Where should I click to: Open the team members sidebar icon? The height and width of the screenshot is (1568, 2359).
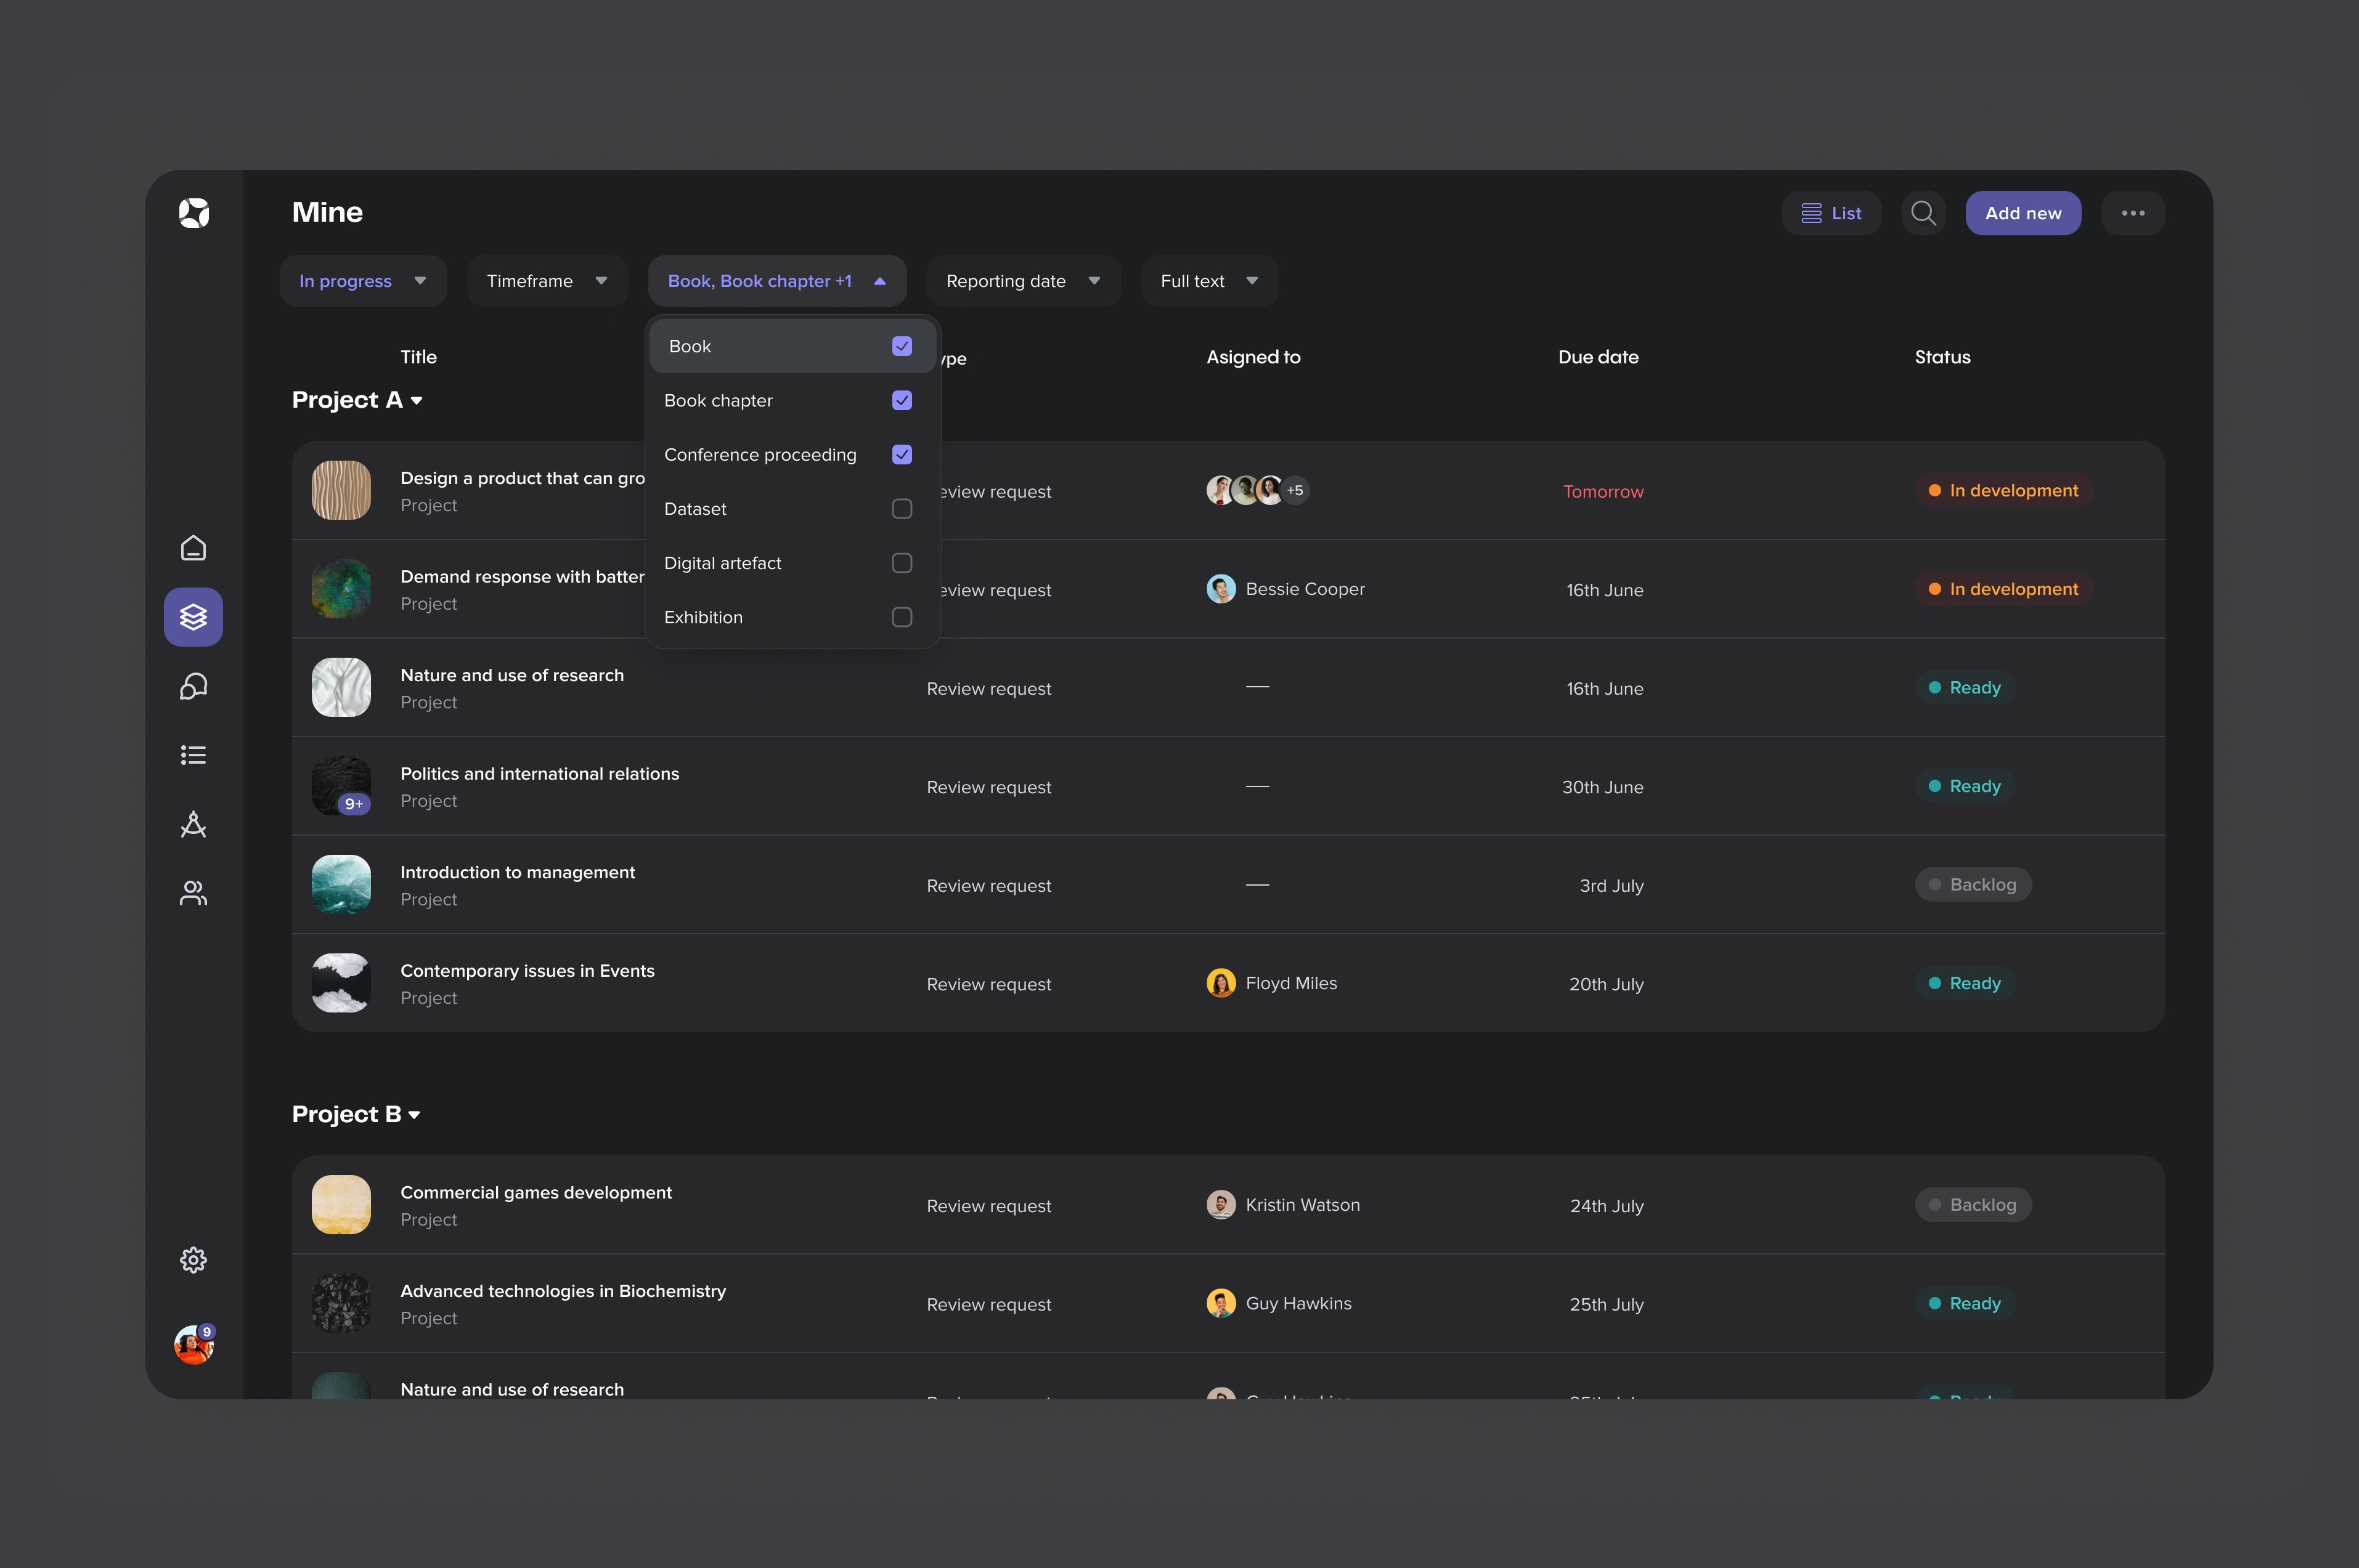click(x=193, y=893)
